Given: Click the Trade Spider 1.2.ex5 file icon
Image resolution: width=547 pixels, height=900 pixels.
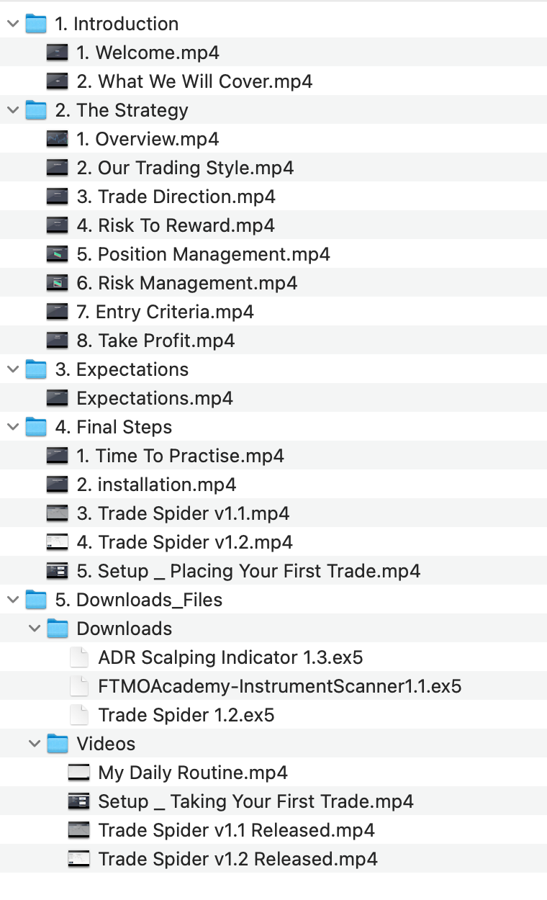Looking at the screenshot, I should point(79,715).
